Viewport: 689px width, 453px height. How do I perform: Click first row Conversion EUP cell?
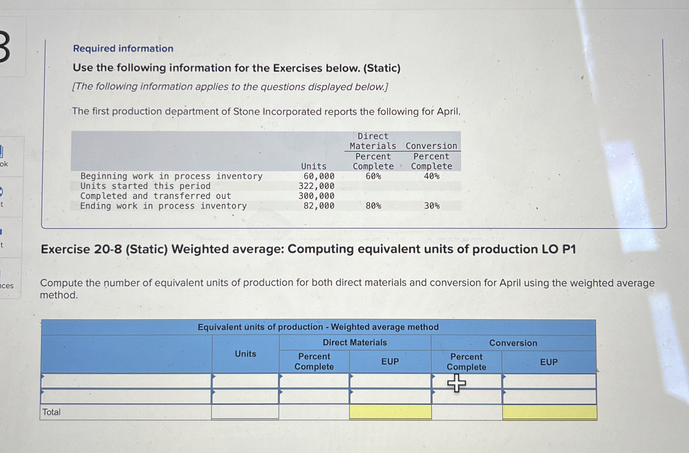(x=549, y=381)
